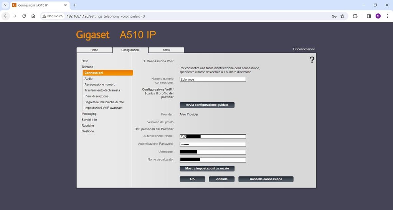Expand the Rete section in sidebar
This screenshot has width=393, height=210.
pos(85,61)
